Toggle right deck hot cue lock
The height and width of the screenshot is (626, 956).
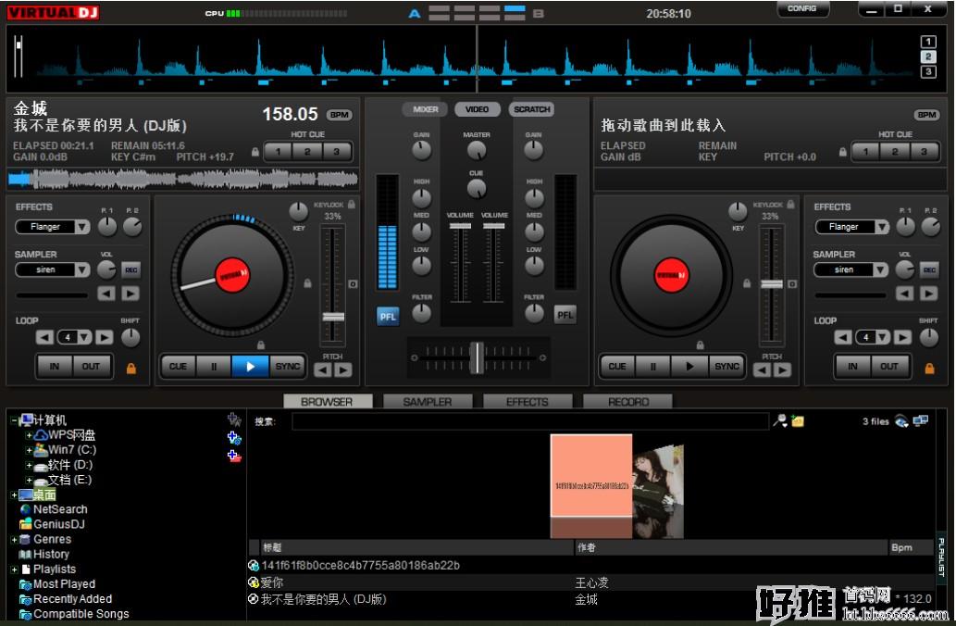click(842, 152)
